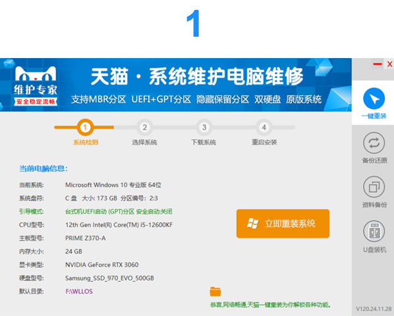
Task: Click the F:\WLLOS default directory path
Action: (x=79, y=292)
